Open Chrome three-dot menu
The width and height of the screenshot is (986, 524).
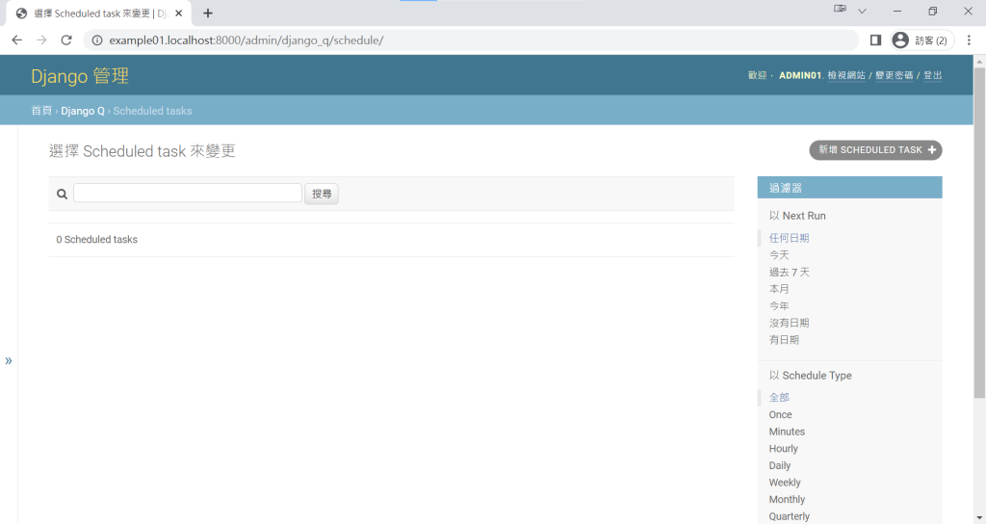pos(969,40)
